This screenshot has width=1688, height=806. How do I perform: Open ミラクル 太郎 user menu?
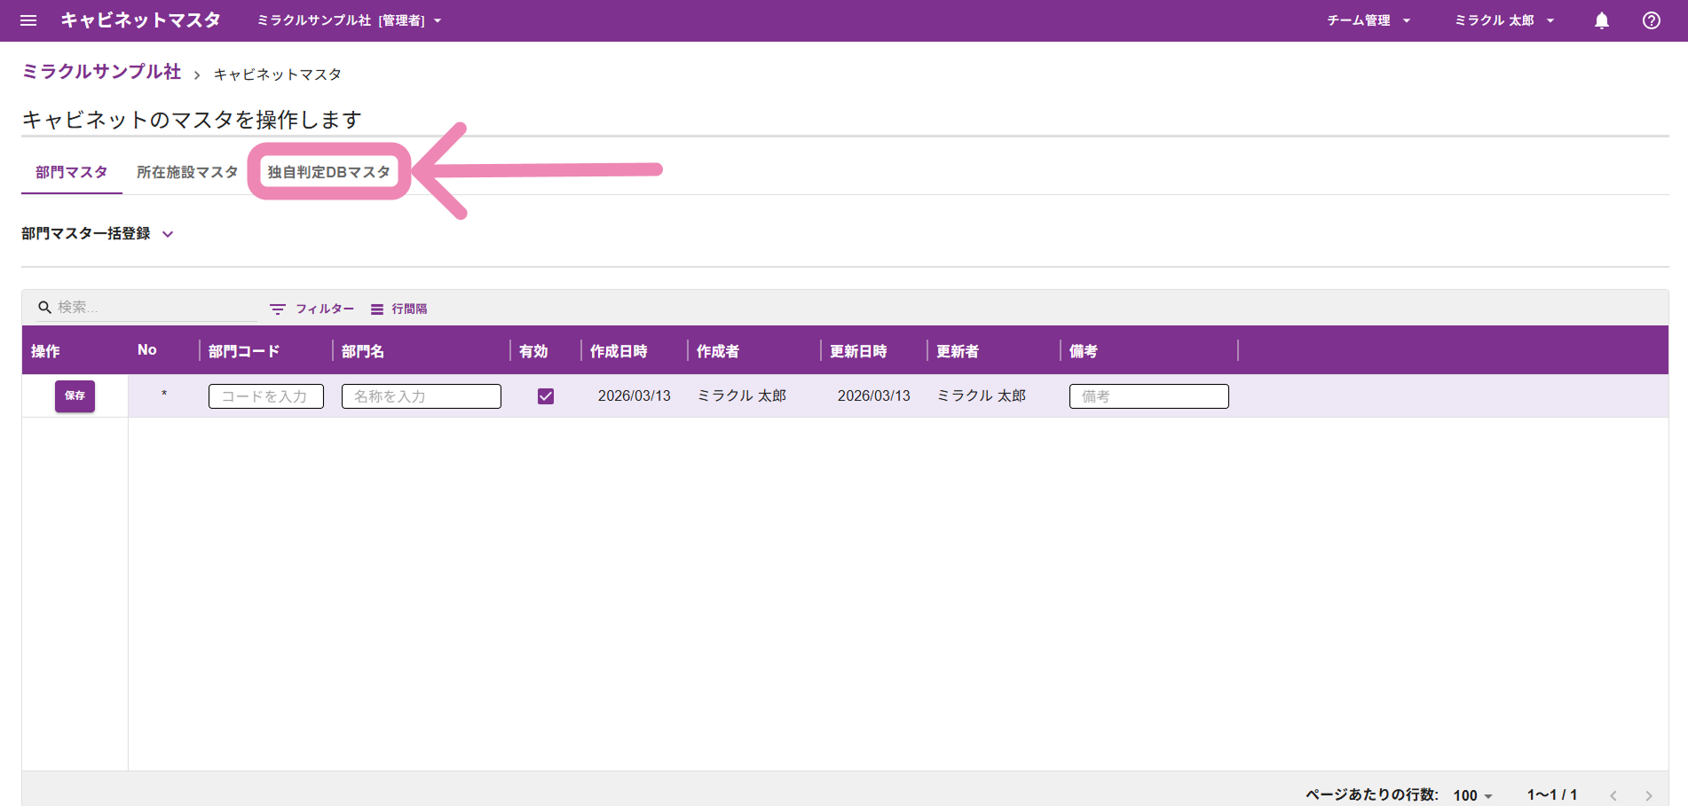(x=1503, y=20)
